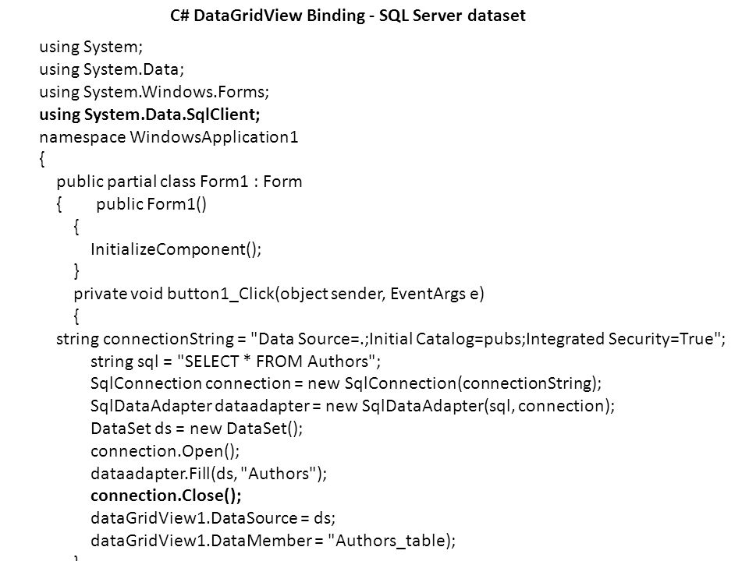Click the 'DataSet ds = new DataSet();' line
Screen dimensions: 749x561
click(x=197, y=429)
